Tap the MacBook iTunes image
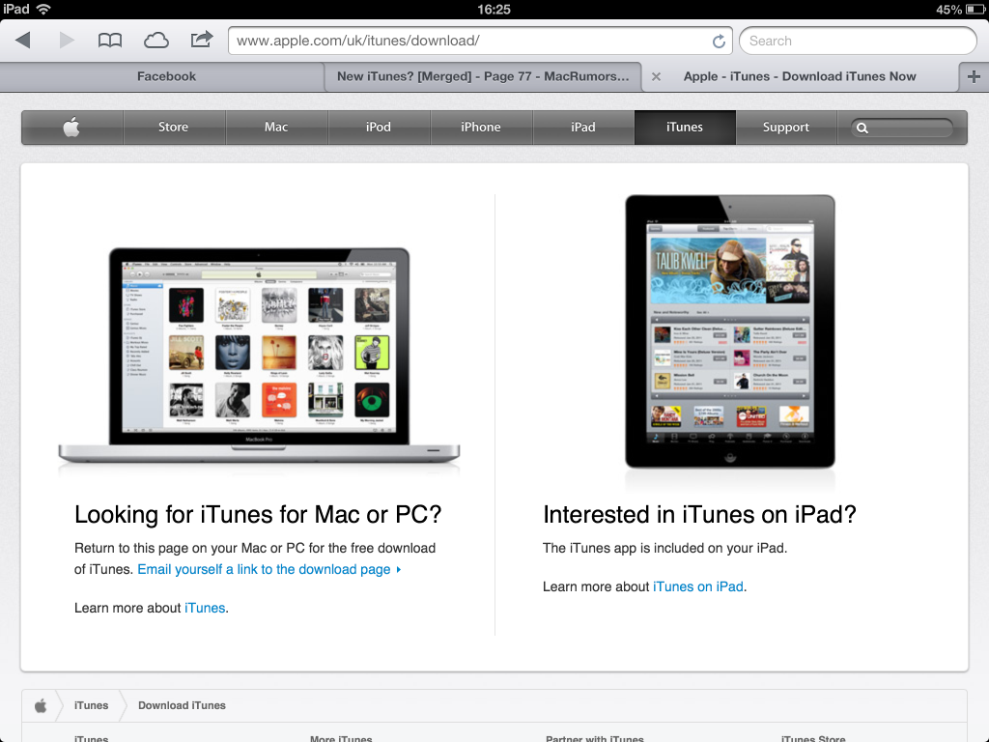 [x=259, y=357]
